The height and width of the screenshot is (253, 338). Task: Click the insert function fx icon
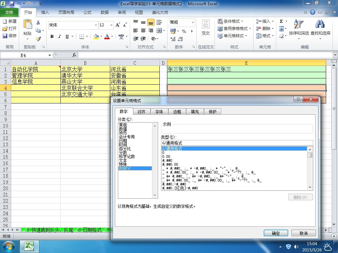(74, 55)
